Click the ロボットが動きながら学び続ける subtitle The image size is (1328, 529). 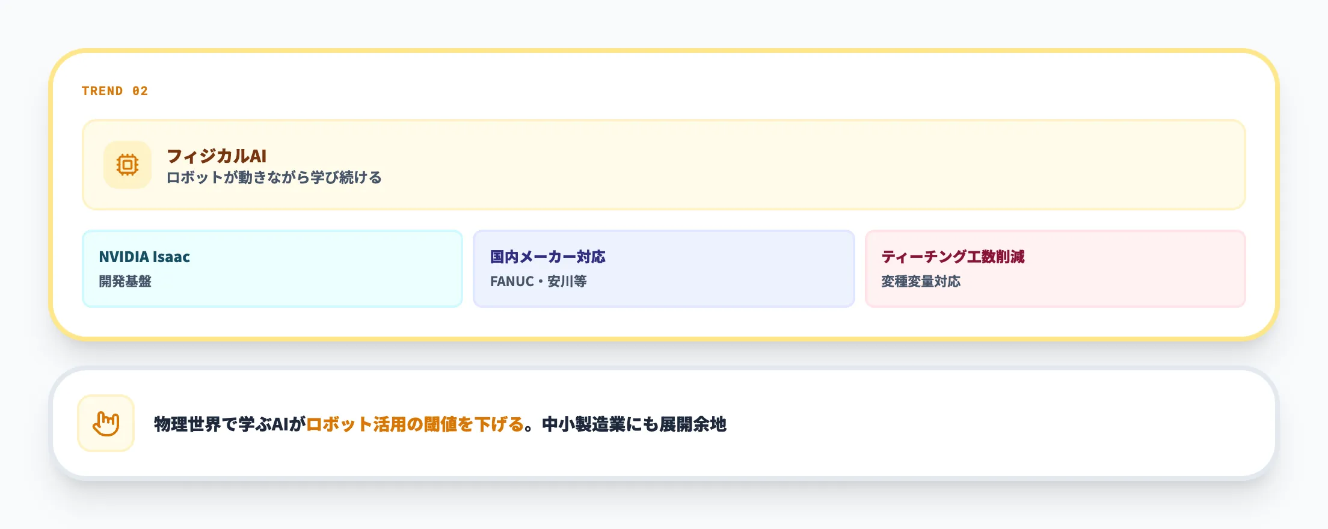click(x=274, y=178)
